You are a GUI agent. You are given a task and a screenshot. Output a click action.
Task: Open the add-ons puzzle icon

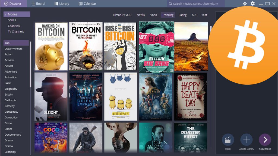tap(245, 4)
